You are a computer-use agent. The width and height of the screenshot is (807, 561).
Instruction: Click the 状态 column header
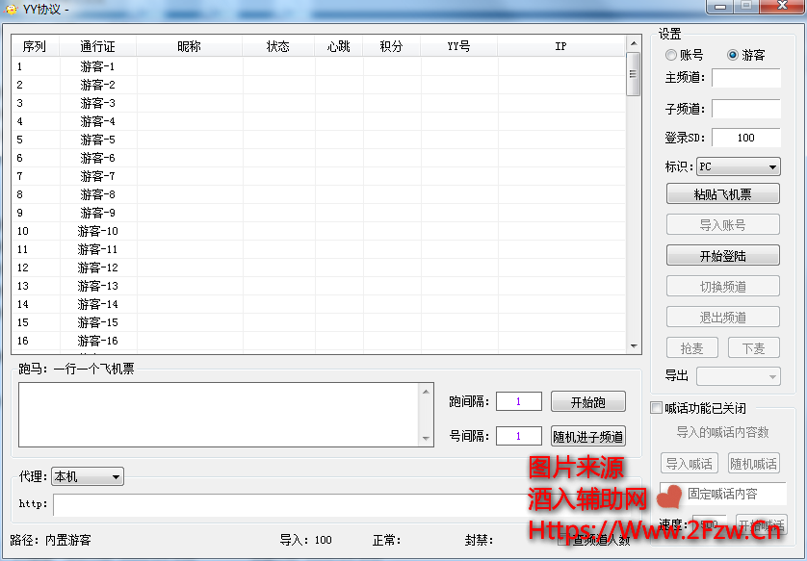click(x=278, y=46)
